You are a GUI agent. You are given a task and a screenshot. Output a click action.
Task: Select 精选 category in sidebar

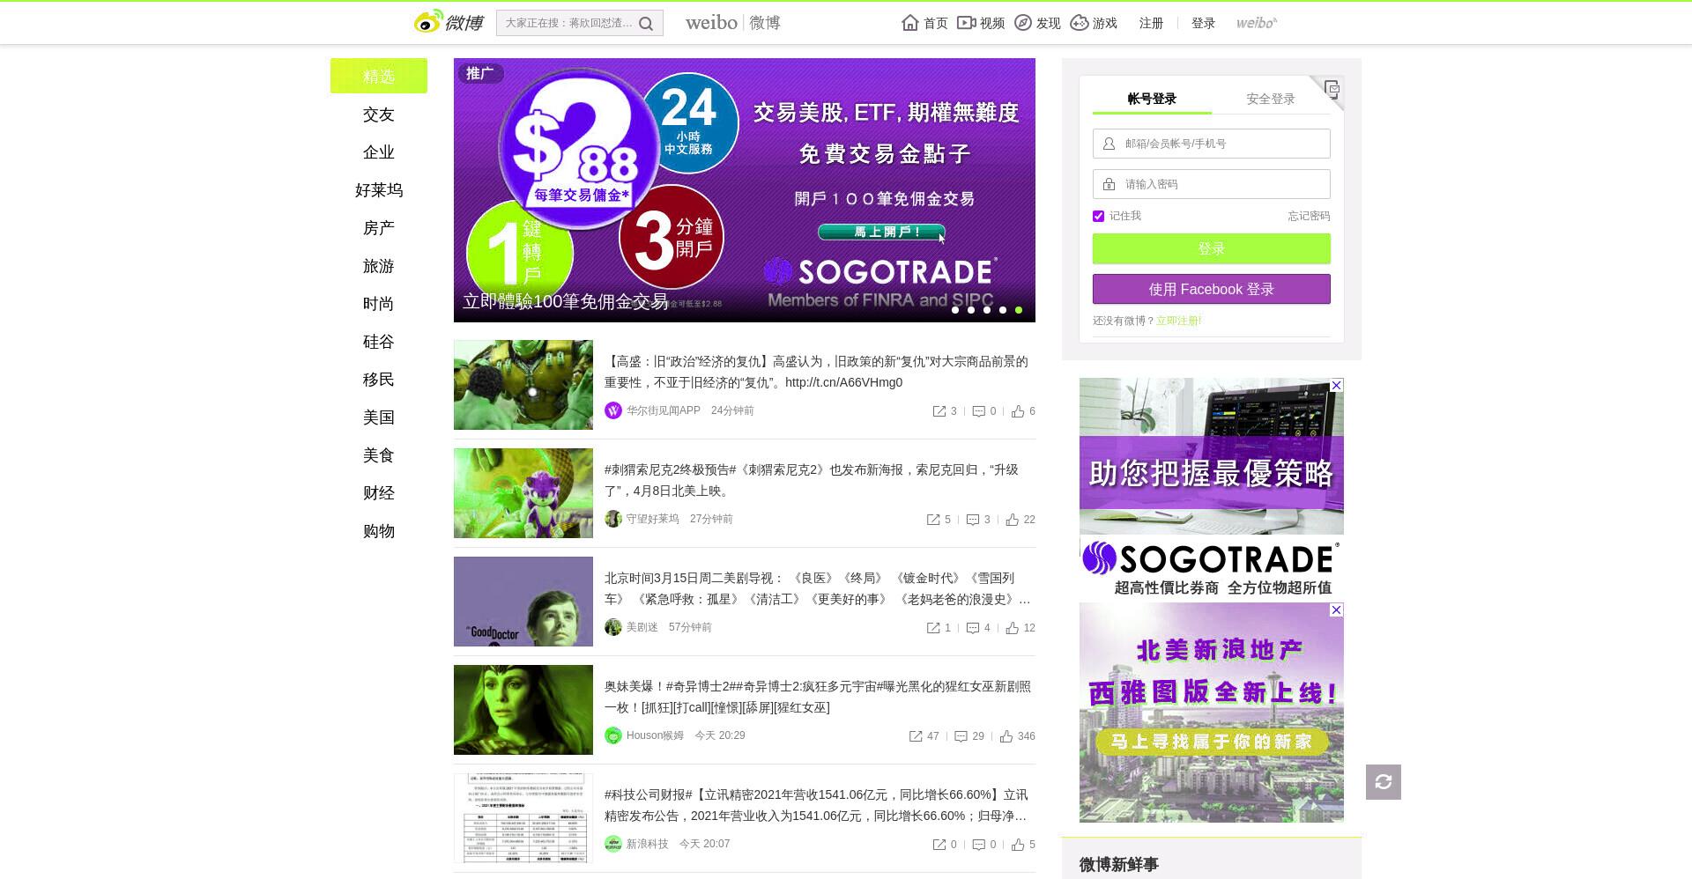(x=379, y=76)
